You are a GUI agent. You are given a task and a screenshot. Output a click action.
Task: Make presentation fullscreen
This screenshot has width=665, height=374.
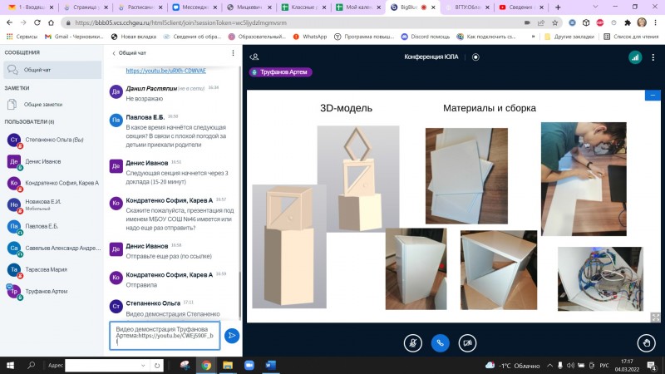tap(655, 316)
